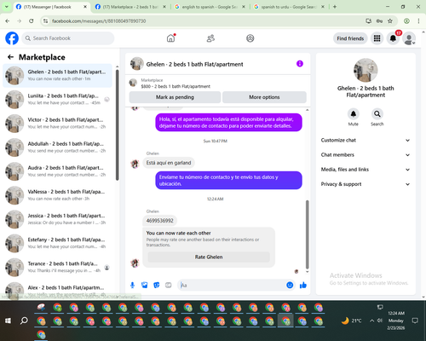426x341 pixels.
Task: Switch to Marketplace 2 beds browser tab
Action: (130, 7)
